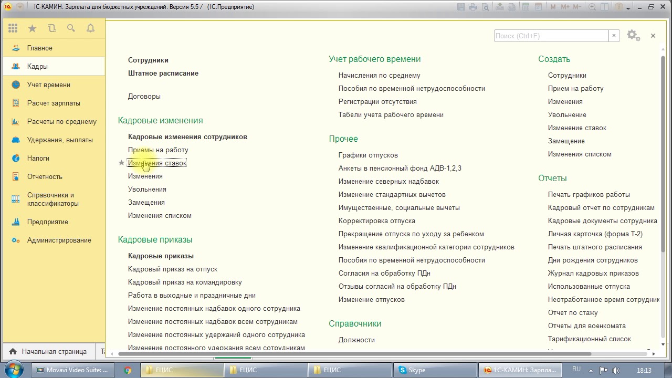Open the About info toolbar icon

[x=618, y=7]
